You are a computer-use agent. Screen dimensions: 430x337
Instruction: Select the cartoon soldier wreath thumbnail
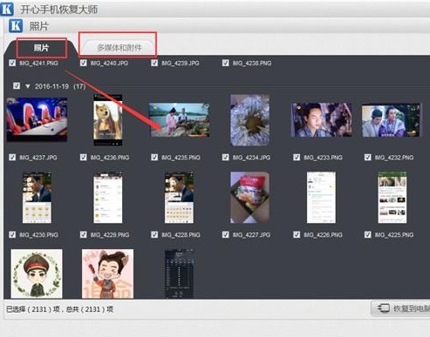click(37, 273)
